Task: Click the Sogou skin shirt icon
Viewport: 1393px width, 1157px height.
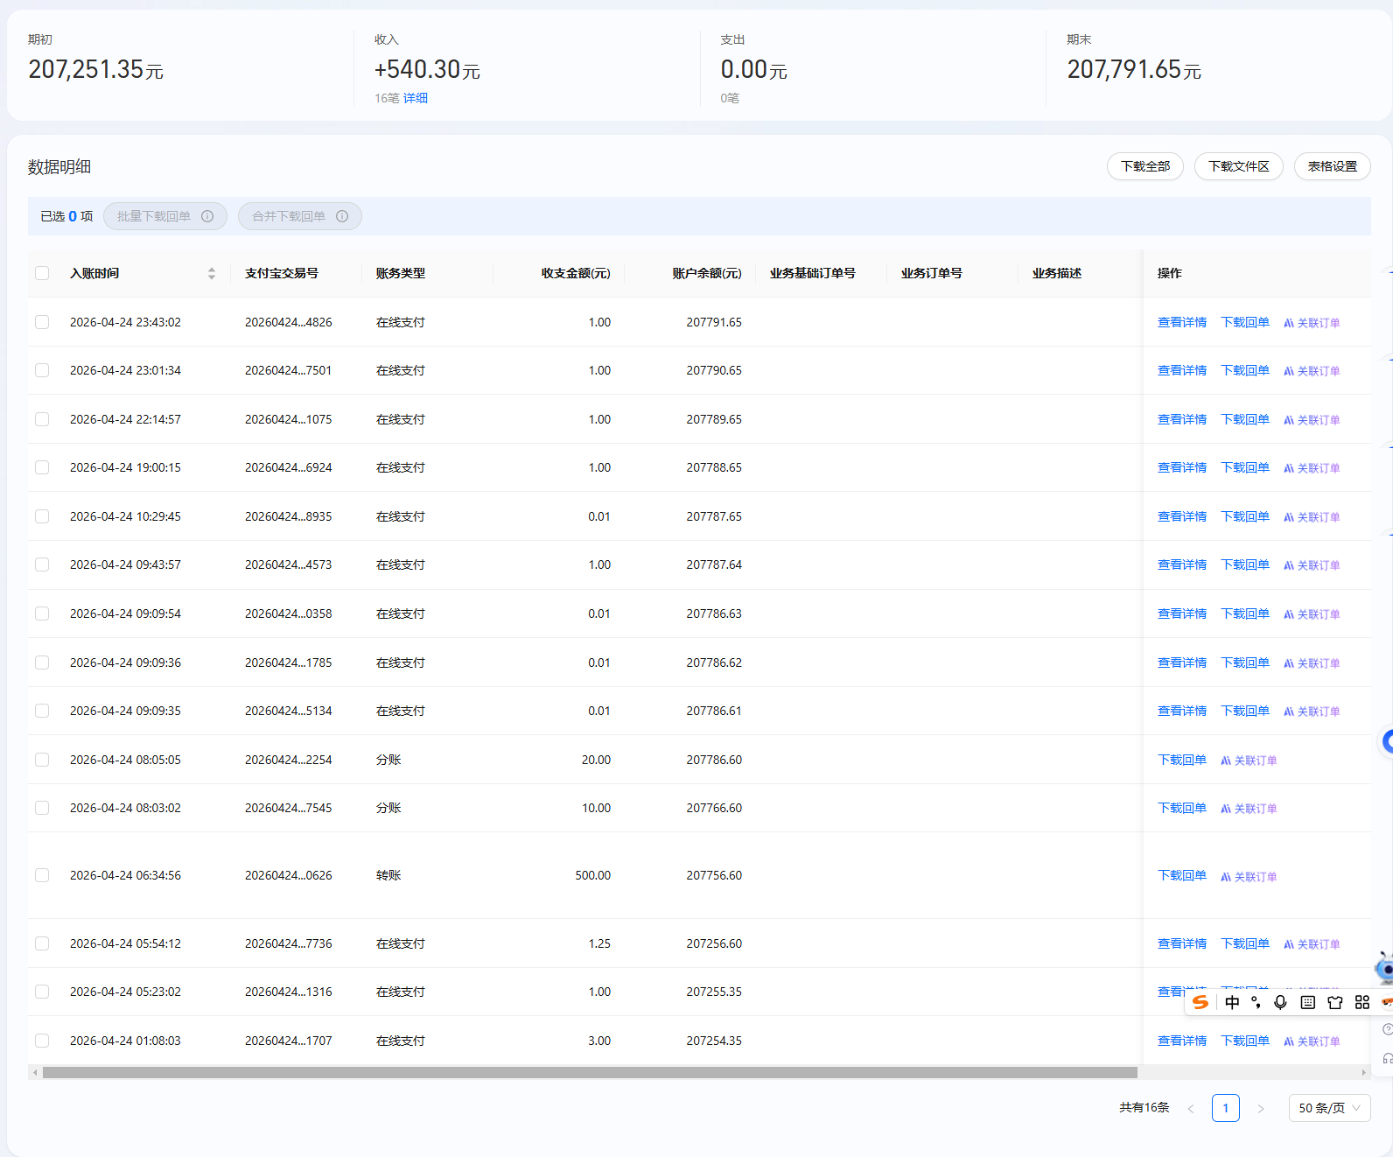Action: (x=1334, y=1002)
